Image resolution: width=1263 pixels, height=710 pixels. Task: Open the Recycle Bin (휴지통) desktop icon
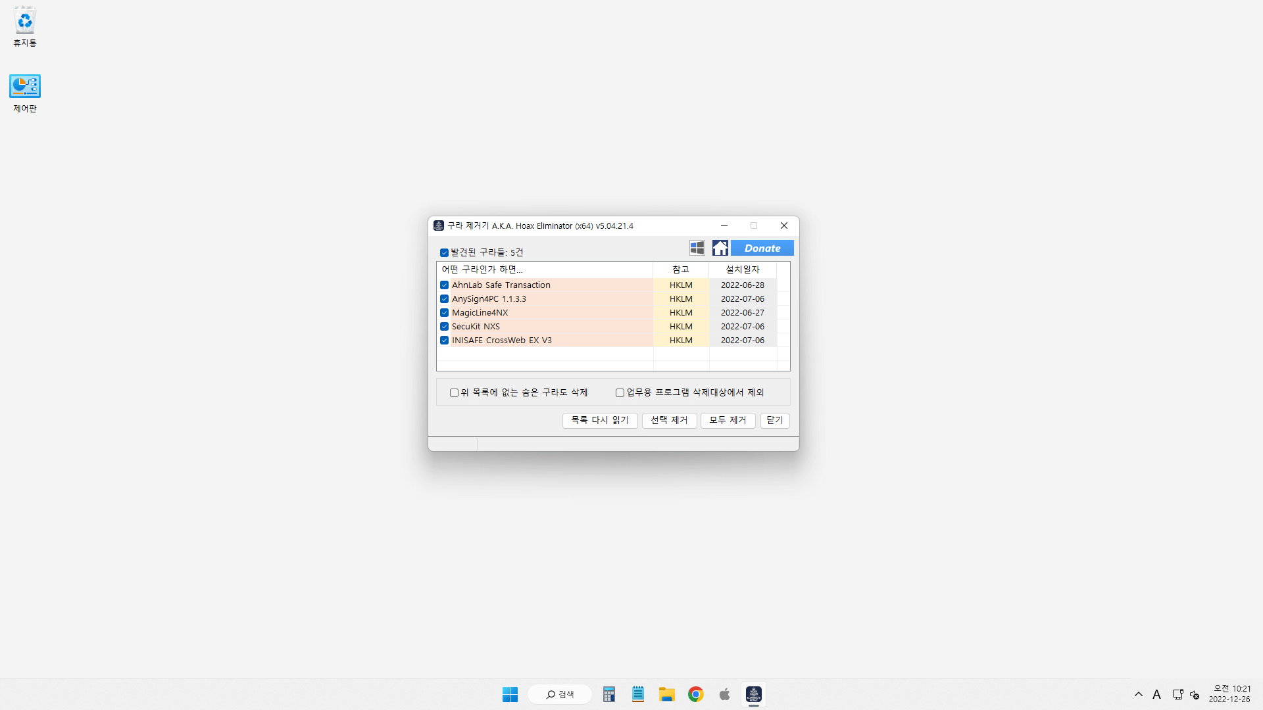25,27
